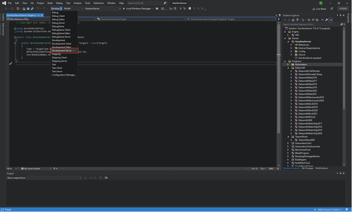This screenshot has height=212, width=352.
Task: Collapse the Programs folder
Action: (285, 61)
